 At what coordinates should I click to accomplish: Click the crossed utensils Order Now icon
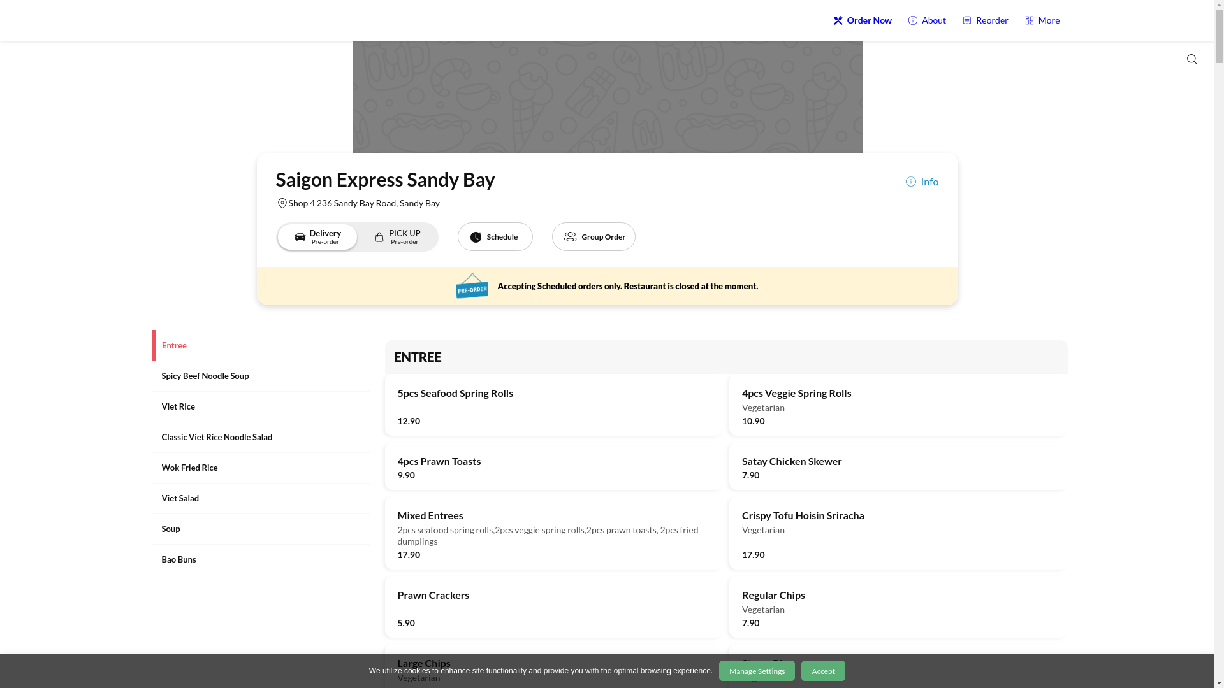tap(838, 20)
